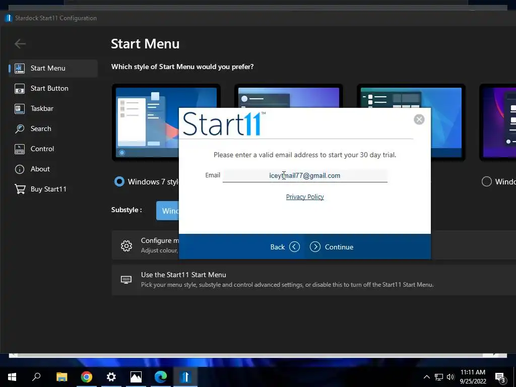Click the horizontal scrollbar below the window
516x387 pixels.
(x=258, y=355)
